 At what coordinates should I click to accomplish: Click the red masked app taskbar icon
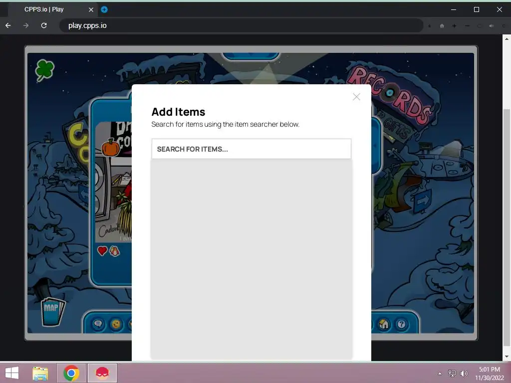[102, 373]
